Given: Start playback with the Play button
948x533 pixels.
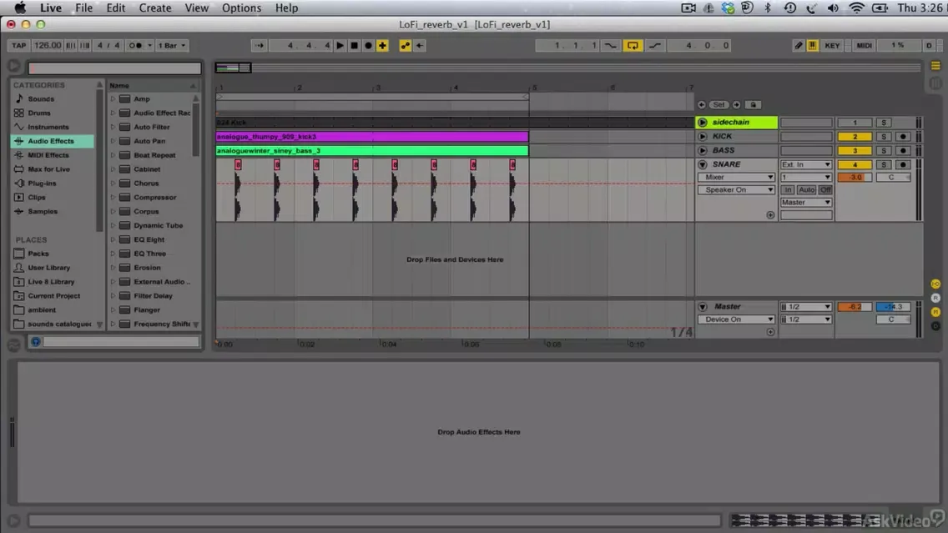Looking at the screenshot, I should click(340, 45).
